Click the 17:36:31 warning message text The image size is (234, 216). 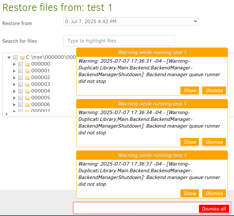pyautogui.click(x=149, y=71)
